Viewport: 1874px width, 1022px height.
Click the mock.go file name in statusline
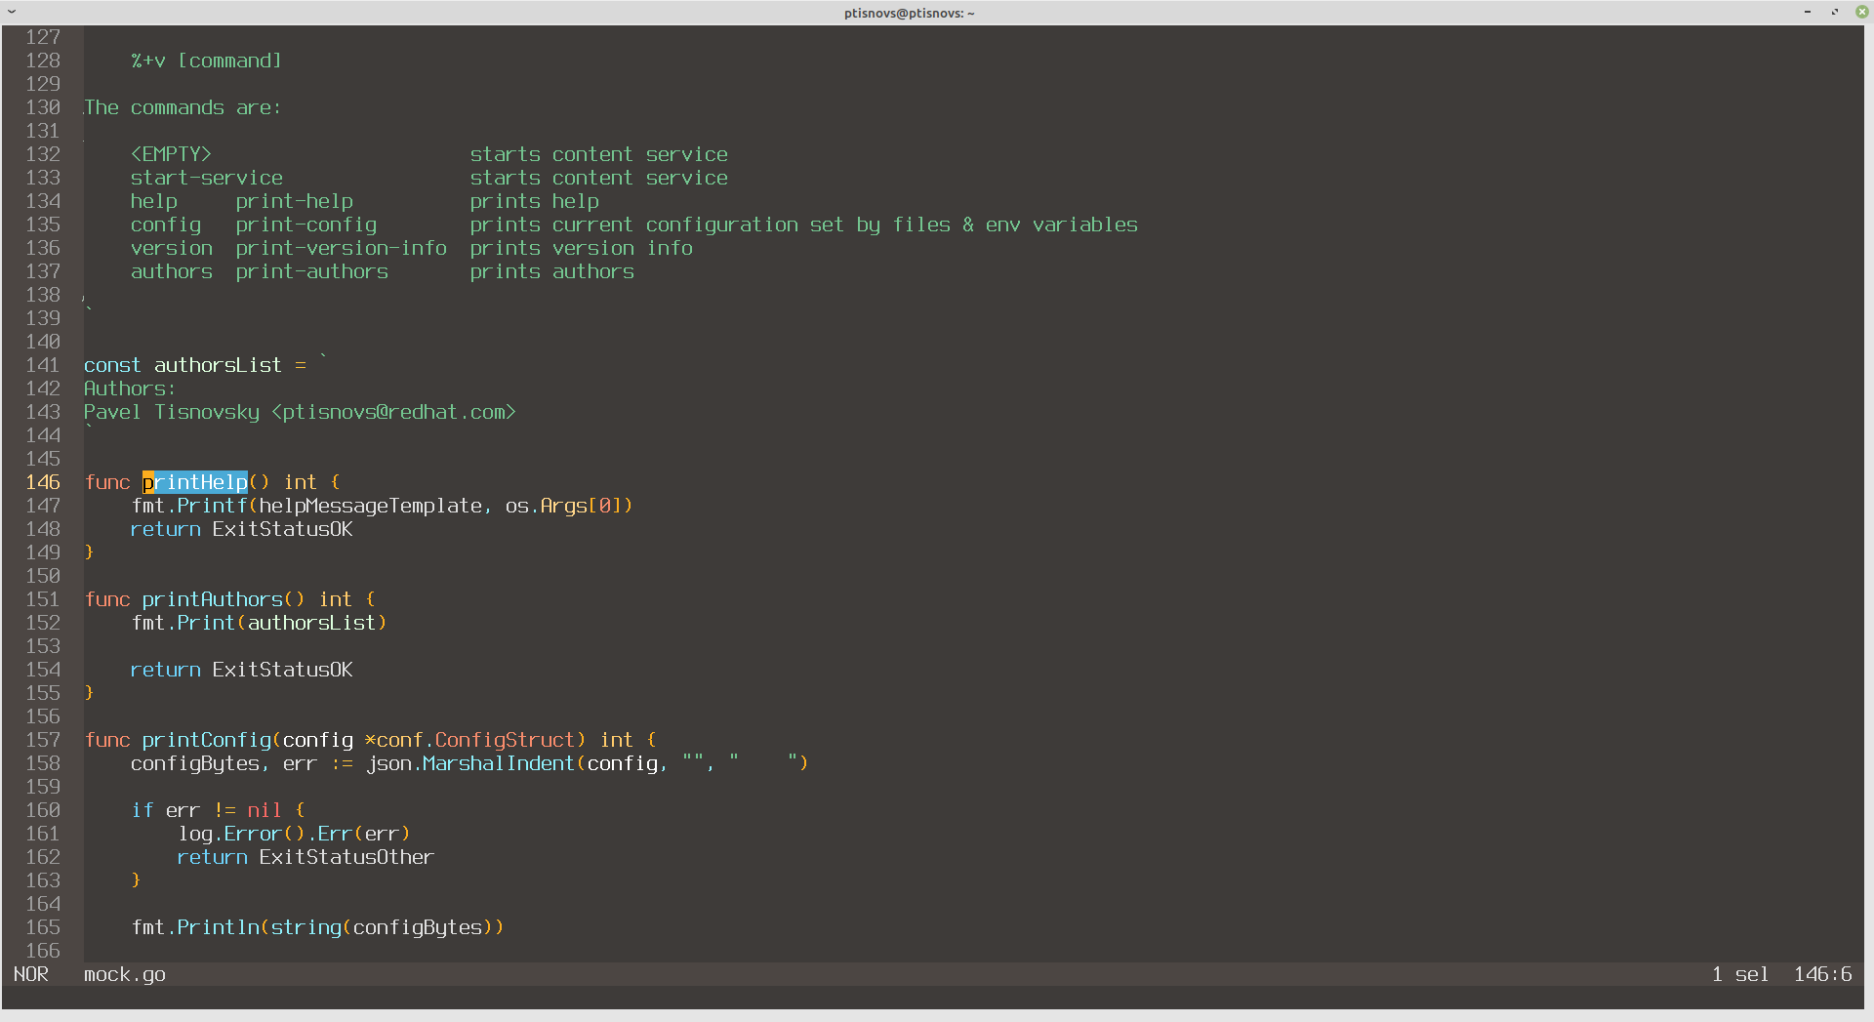click(125, 974)
